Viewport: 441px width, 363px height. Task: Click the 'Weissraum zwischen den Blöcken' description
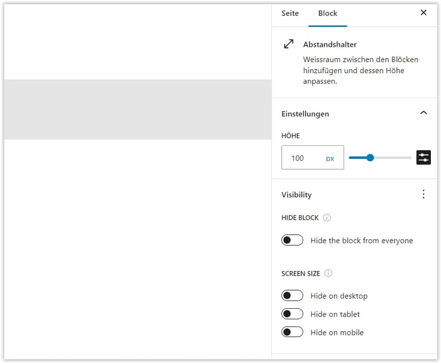pyautogui.click(x=361, y=70)
